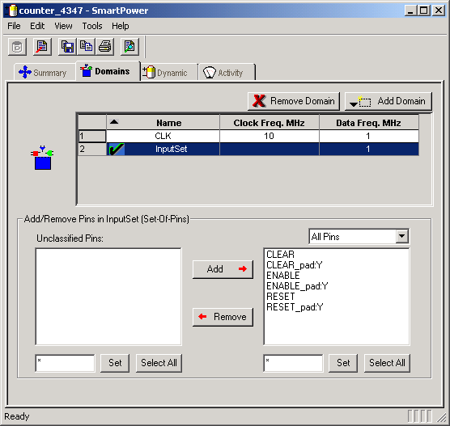Select the ENABLE_pad:Y pin
Image resolution: width=450 pixels, height=426 pixels.
point(297,286)
